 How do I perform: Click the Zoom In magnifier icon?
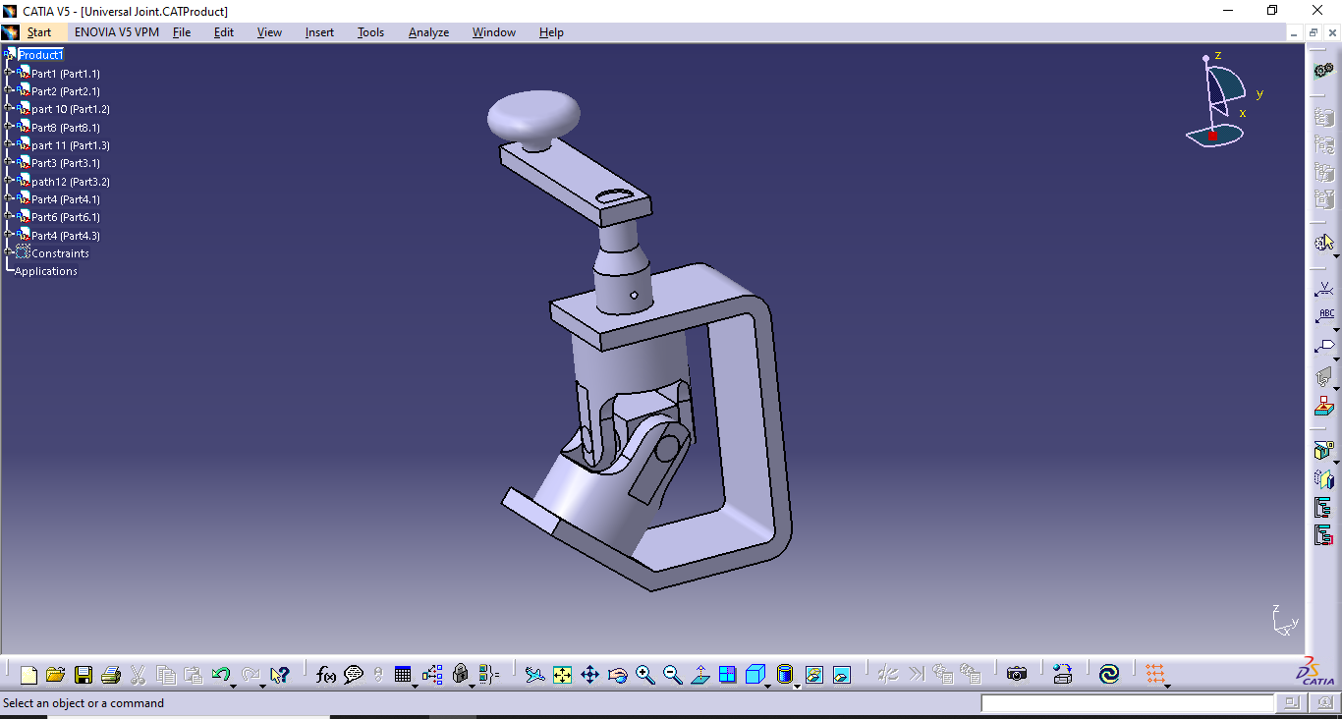pyautogui.click(x=644, y=675)
